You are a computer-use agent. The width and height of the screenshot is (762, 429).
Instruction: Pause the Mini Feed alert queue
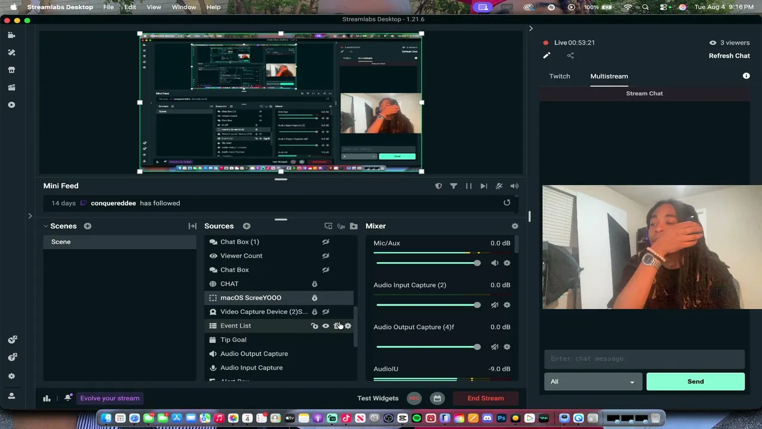click(x=469, y=186)
